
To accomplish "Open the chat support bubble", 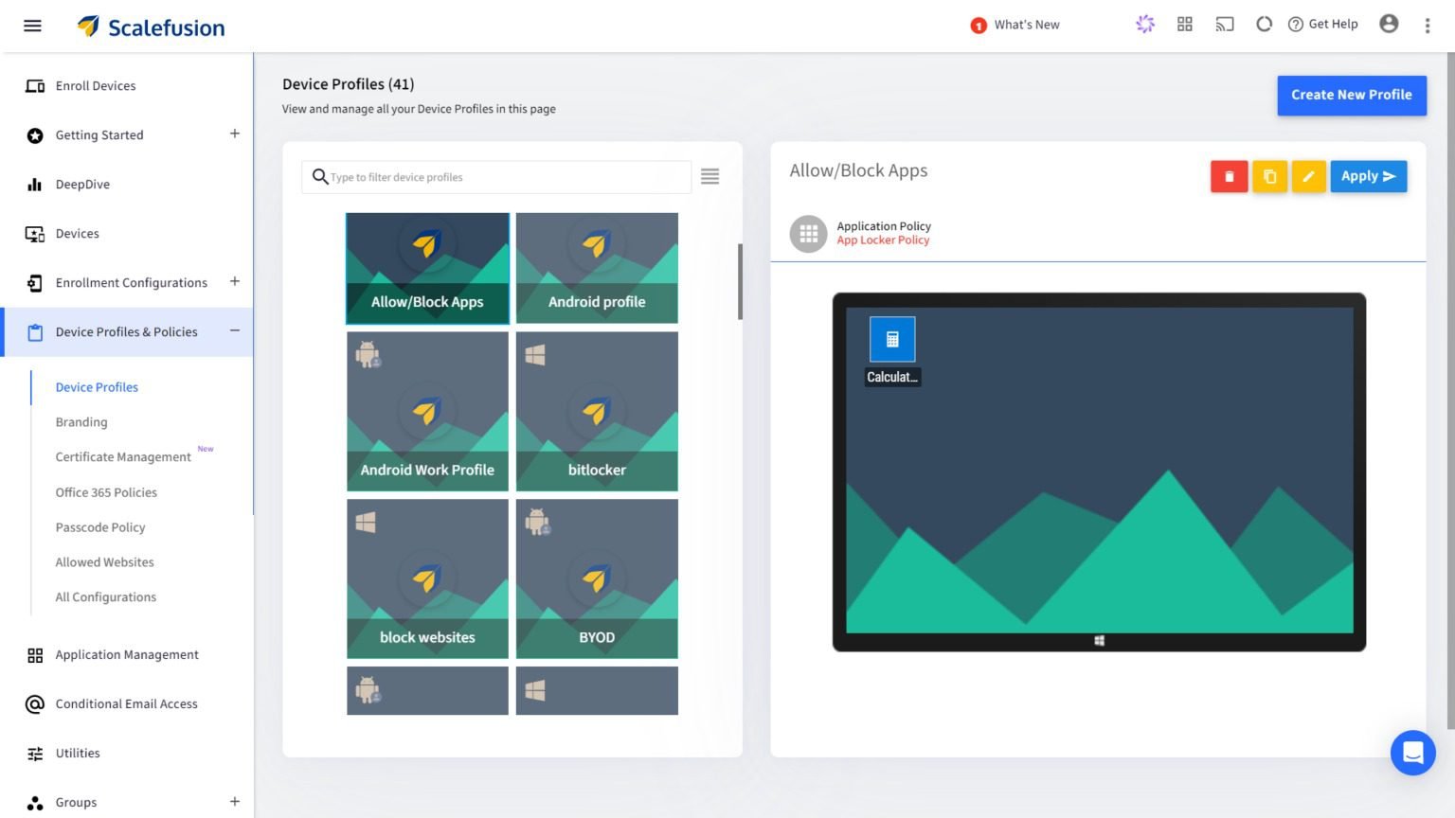I will 1412,754.
